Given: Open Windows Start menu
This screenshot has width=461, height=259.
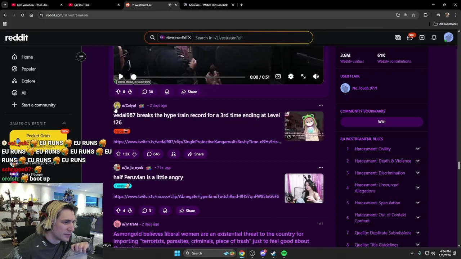Looking at the screenshot, I should pos(177,253).
